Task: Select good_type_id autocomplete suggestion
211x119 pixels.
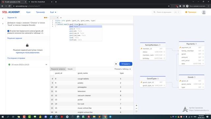Action: pos(86,33)
